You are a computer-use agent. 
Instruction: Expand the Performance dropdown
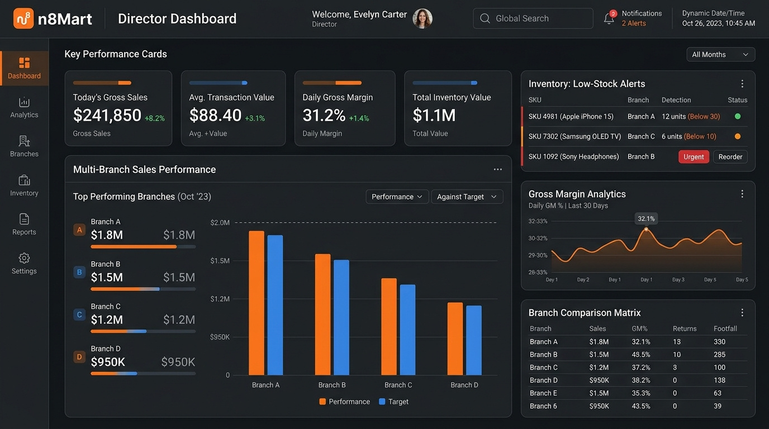click(397, 197)
